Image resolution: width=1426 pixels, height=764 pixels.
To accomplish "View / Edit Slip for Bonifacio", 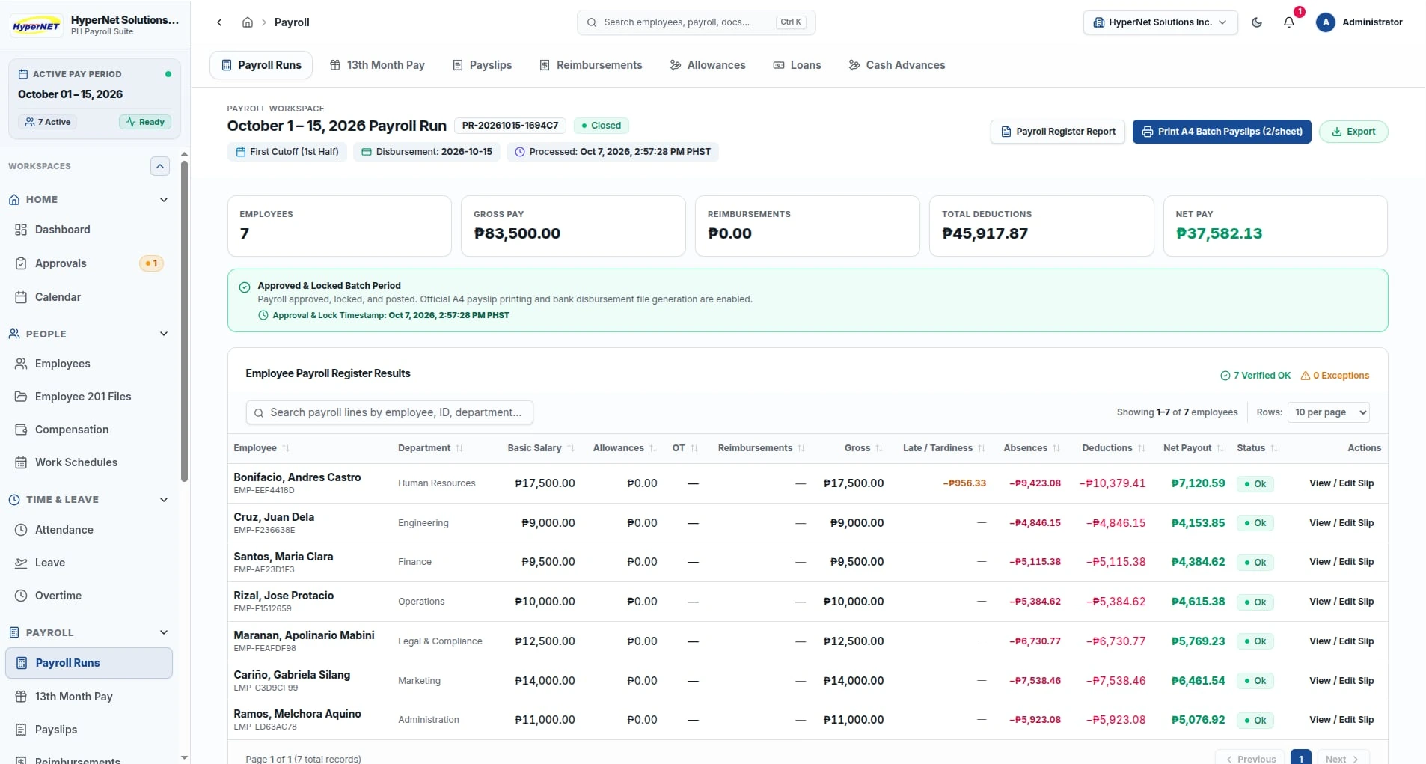I will [1341, 483].
